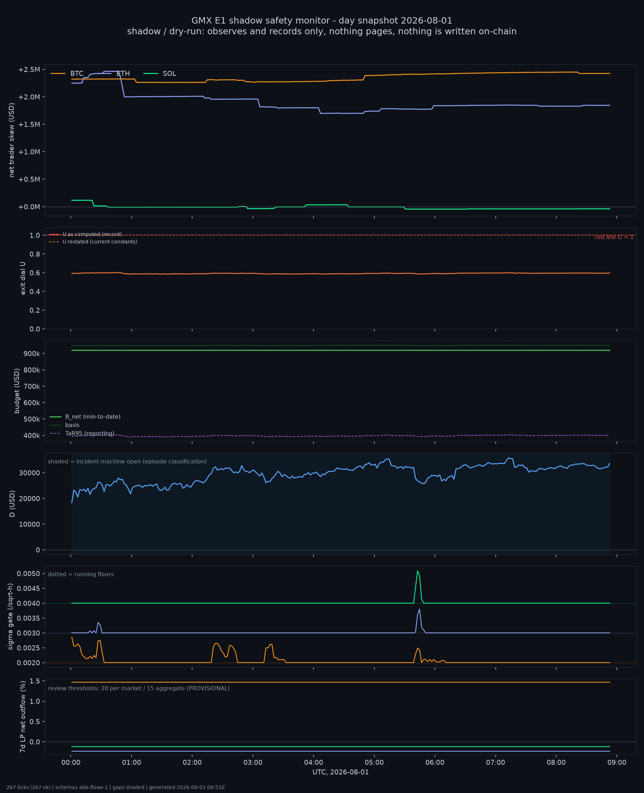Click the "30000" y-axis tick

[x=29, y=473]
